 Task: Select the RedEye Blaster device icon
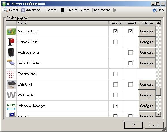click(x=11, y=53)
